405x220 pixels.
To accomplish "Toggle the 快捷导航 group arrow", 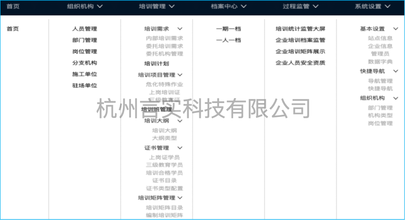I will (396, 71).
